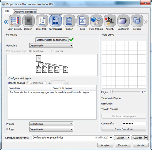This screenshot has height=150, width=152.
Task: Open the Sello stamp icon
Action: (x=83, y=21)
